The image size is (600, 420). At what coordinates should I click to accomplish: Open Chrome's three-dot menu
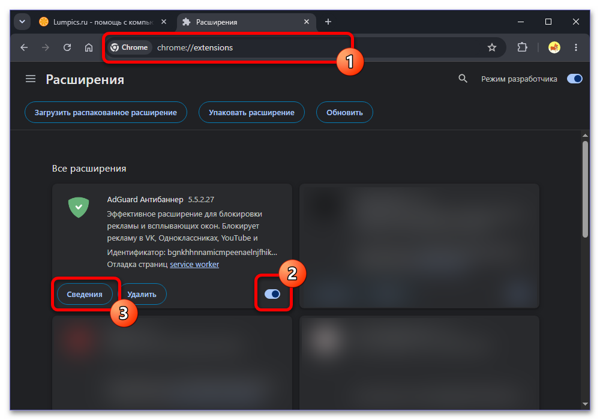576,47
